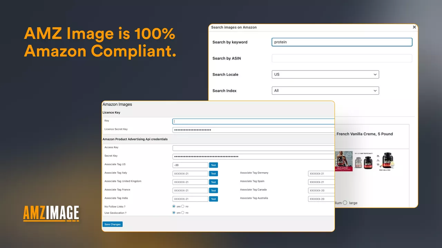The width and height of the screenshot is (442, 248).
Task: Select the 'large' image size radio
Action: 345,203
